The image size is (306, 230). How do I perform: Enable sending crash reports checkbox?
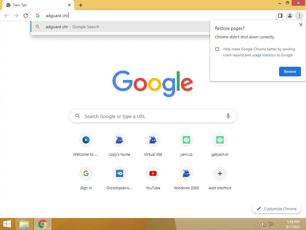click(217, 49)
